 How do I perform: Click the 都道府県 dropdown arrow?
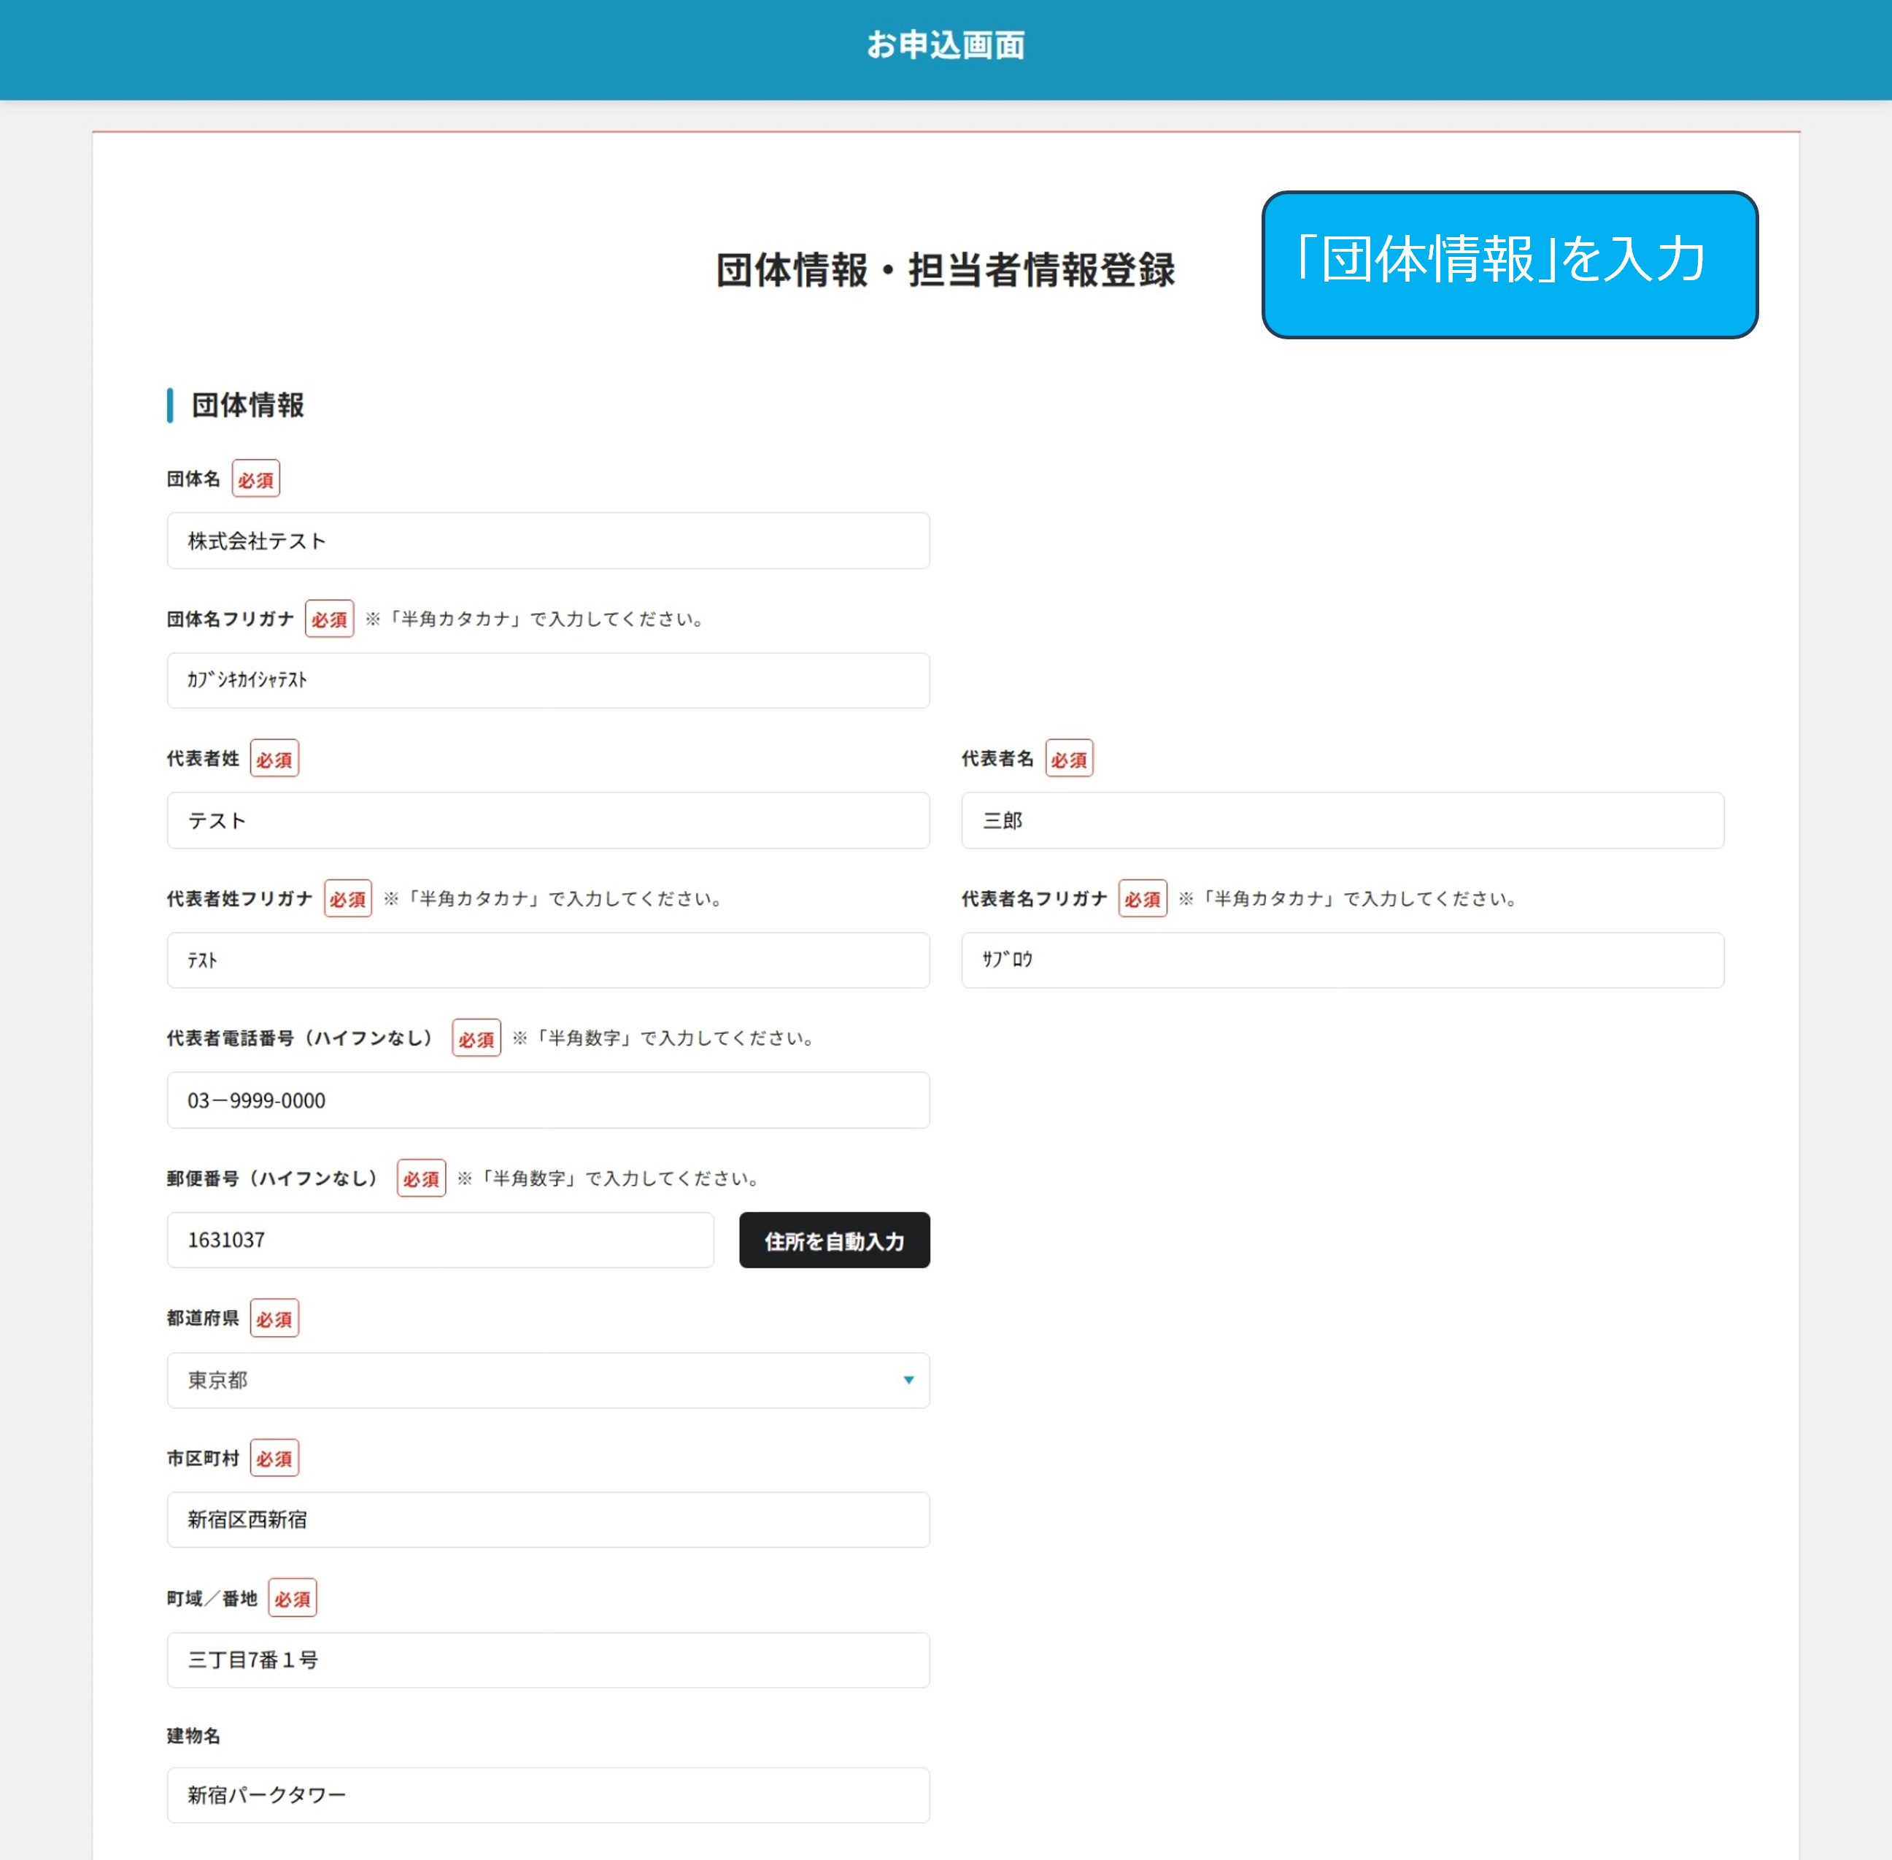908,1381
